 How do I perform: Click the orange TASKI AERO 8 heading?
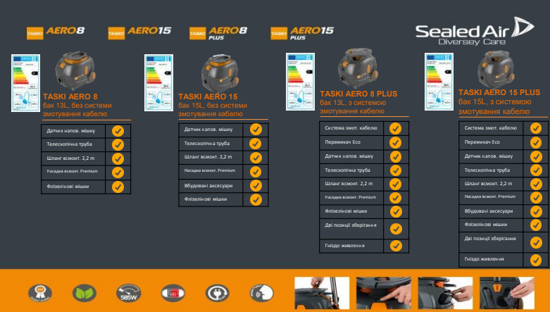click(70, 96)
